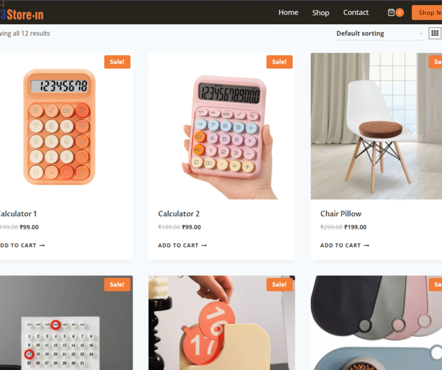Click Sale badge on Calculator 2
The width and height of the screenshot is (442, 370).
click(x=279, y=62)
